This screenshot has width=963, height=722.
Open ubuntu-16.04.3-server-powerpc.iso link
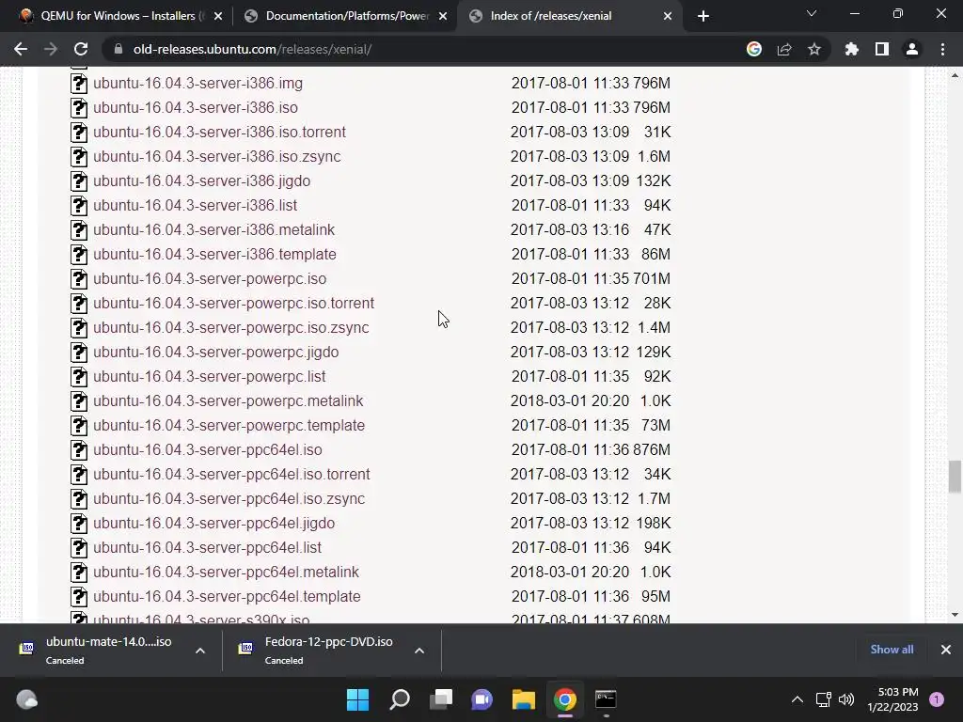tap(210, 278)
